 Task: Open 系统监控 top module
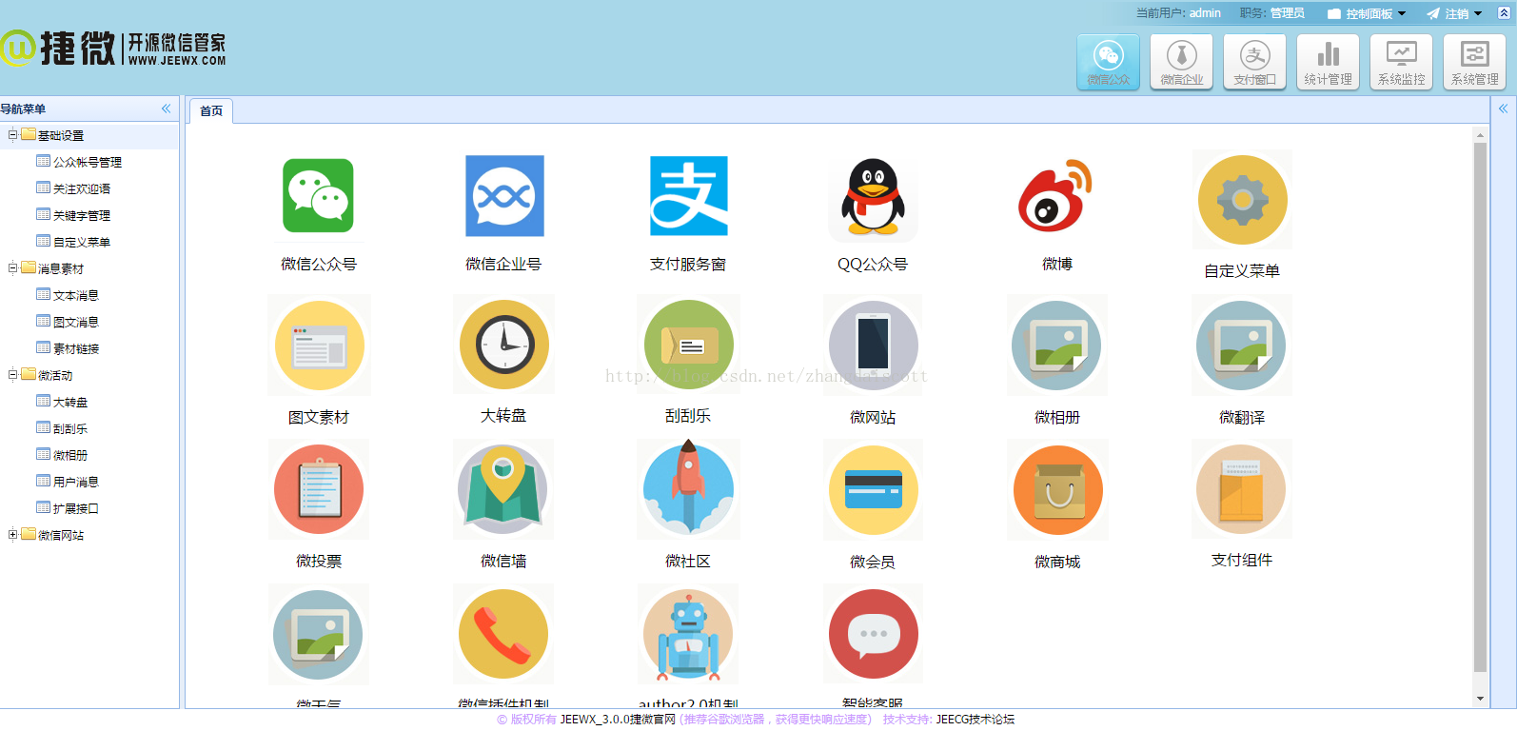tap(1401, 62)
